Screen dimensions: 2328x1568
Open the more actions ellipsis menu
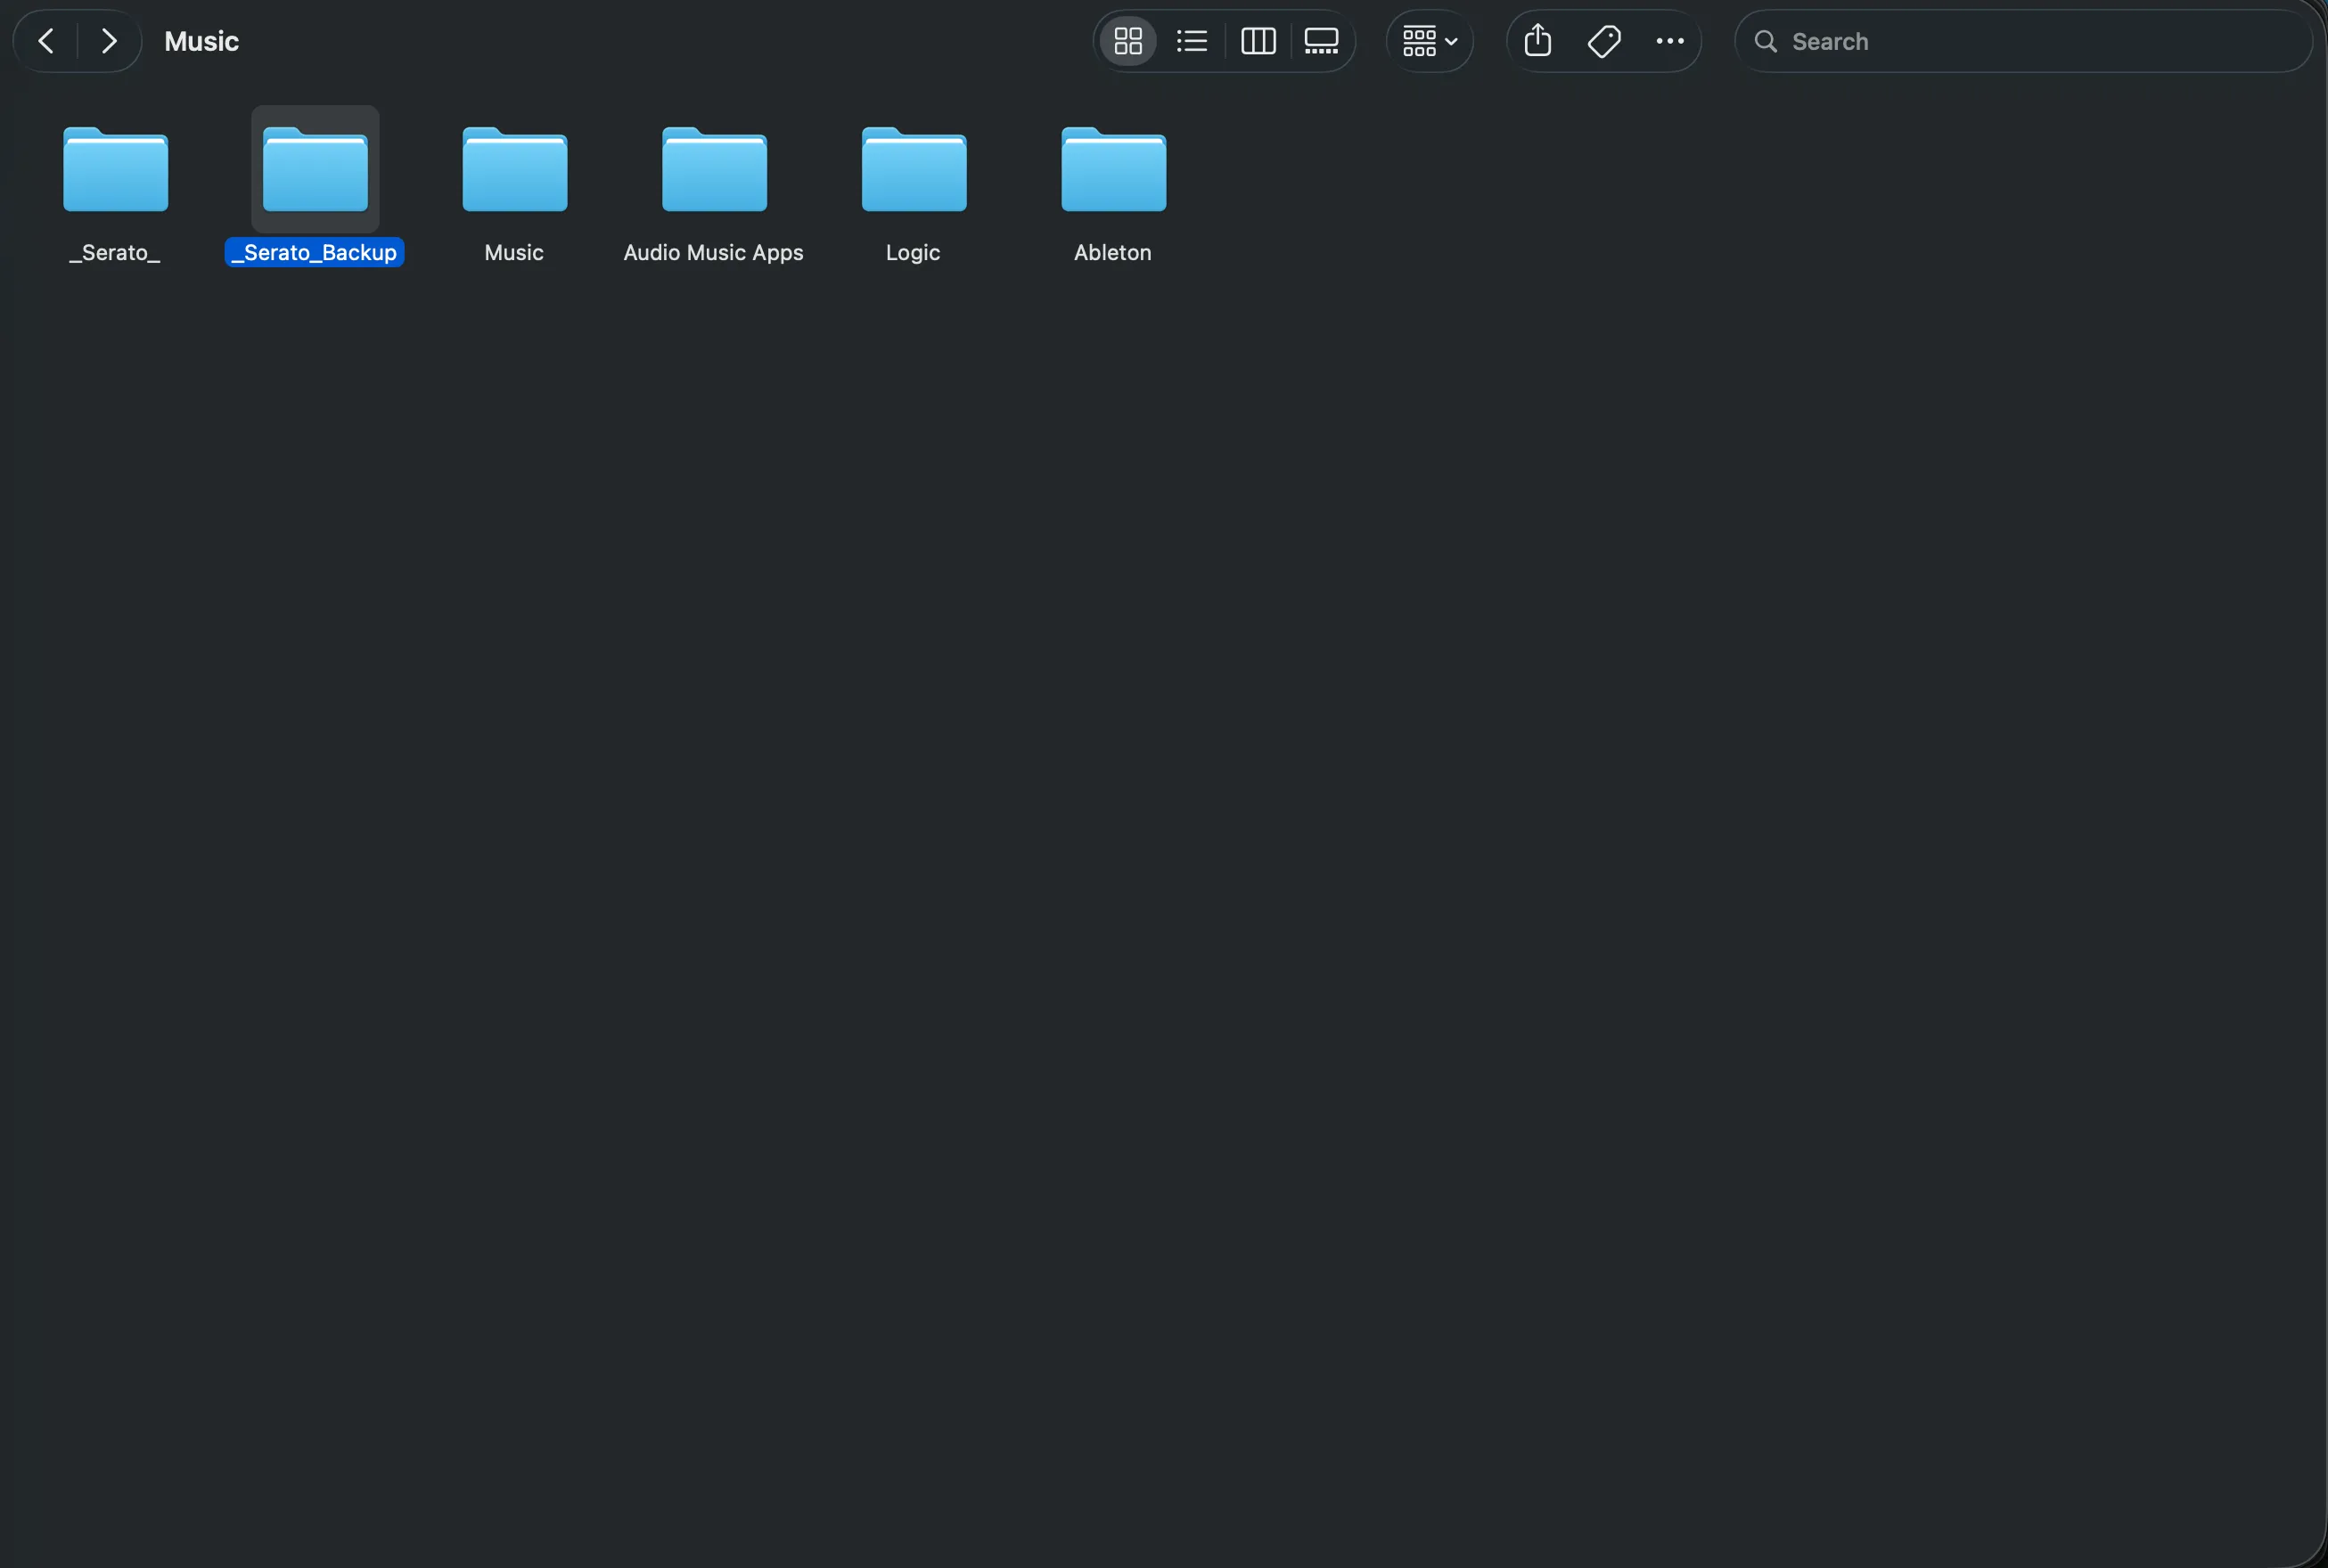pos(1669,41)
